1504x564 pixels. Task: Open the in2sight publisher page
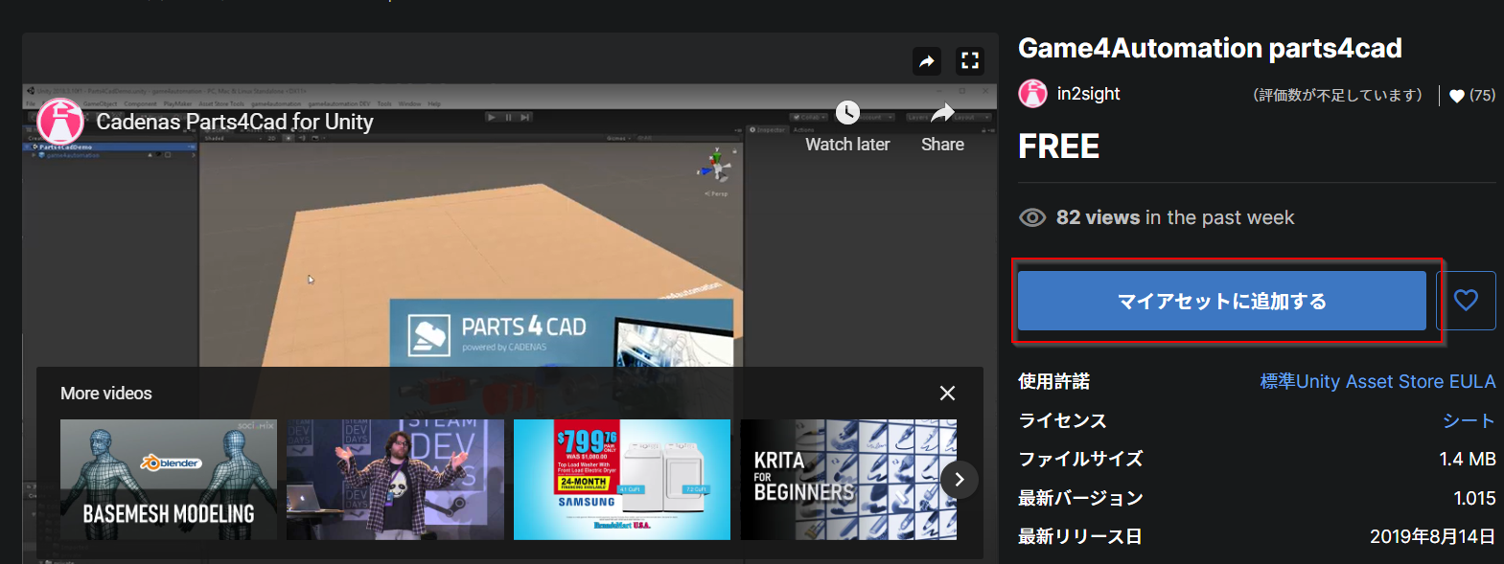[1088, 94]
